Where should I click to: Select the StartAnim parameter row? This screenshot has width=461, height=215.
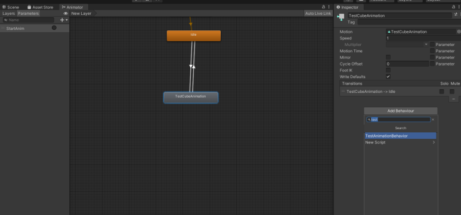pos(35,28)
